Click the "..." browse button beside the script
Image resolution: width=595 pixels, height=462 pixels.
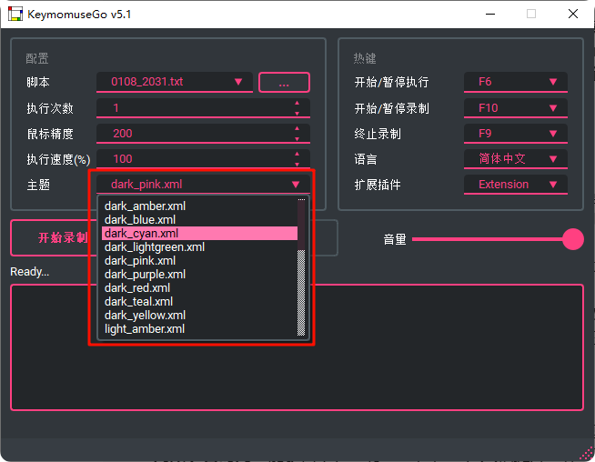click(284, 83)
